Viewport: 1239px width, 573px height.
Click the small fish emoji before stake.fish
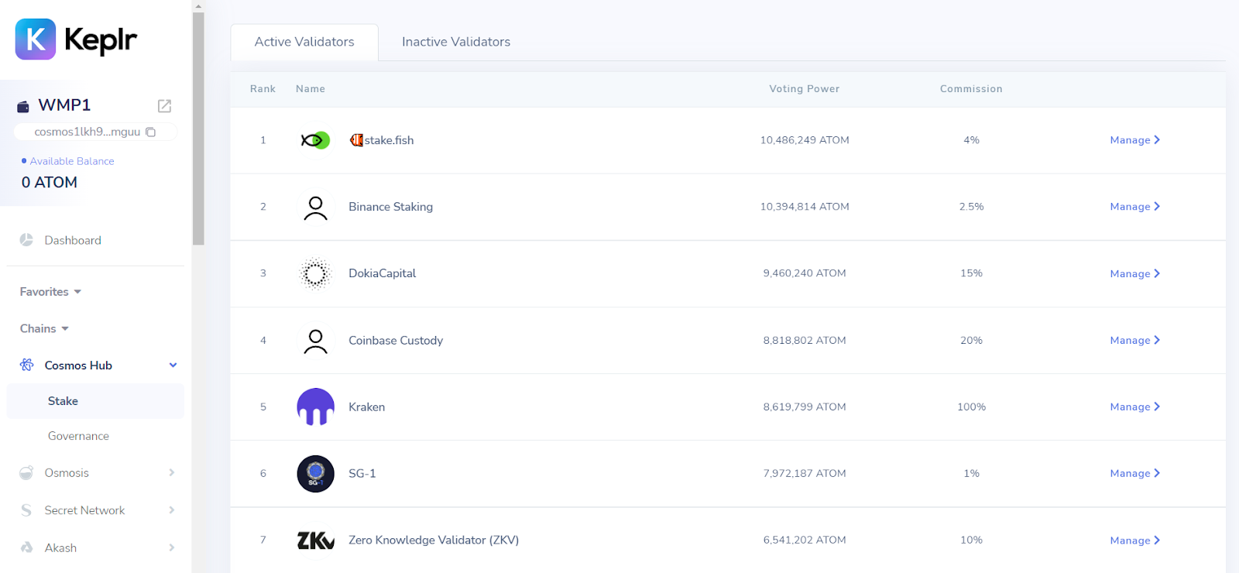(x=356, y=140)
